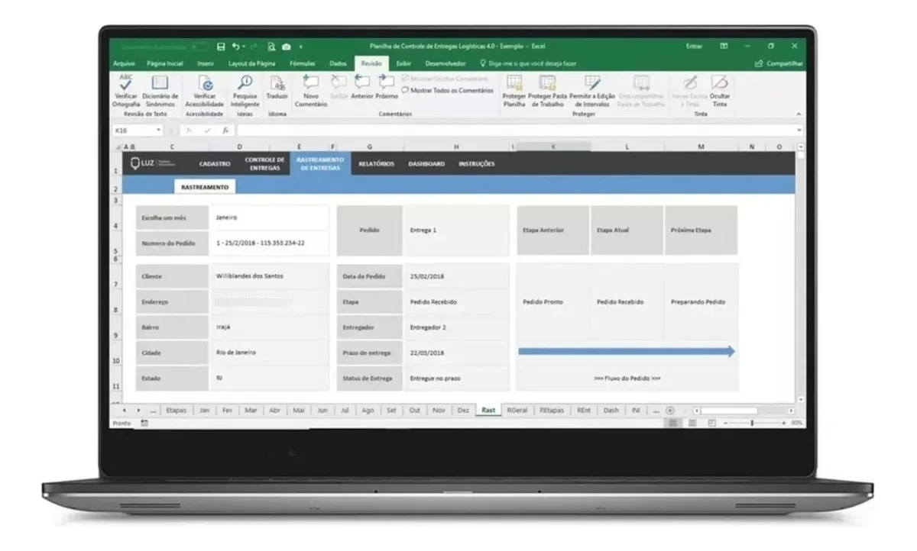Select the Jan sheet tab
This screenshot has width=917, height=551.
[x=204, y=411]
